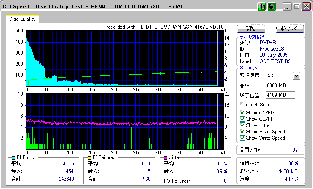Open the 4 X transfer speed dropdown

[296, 76]
